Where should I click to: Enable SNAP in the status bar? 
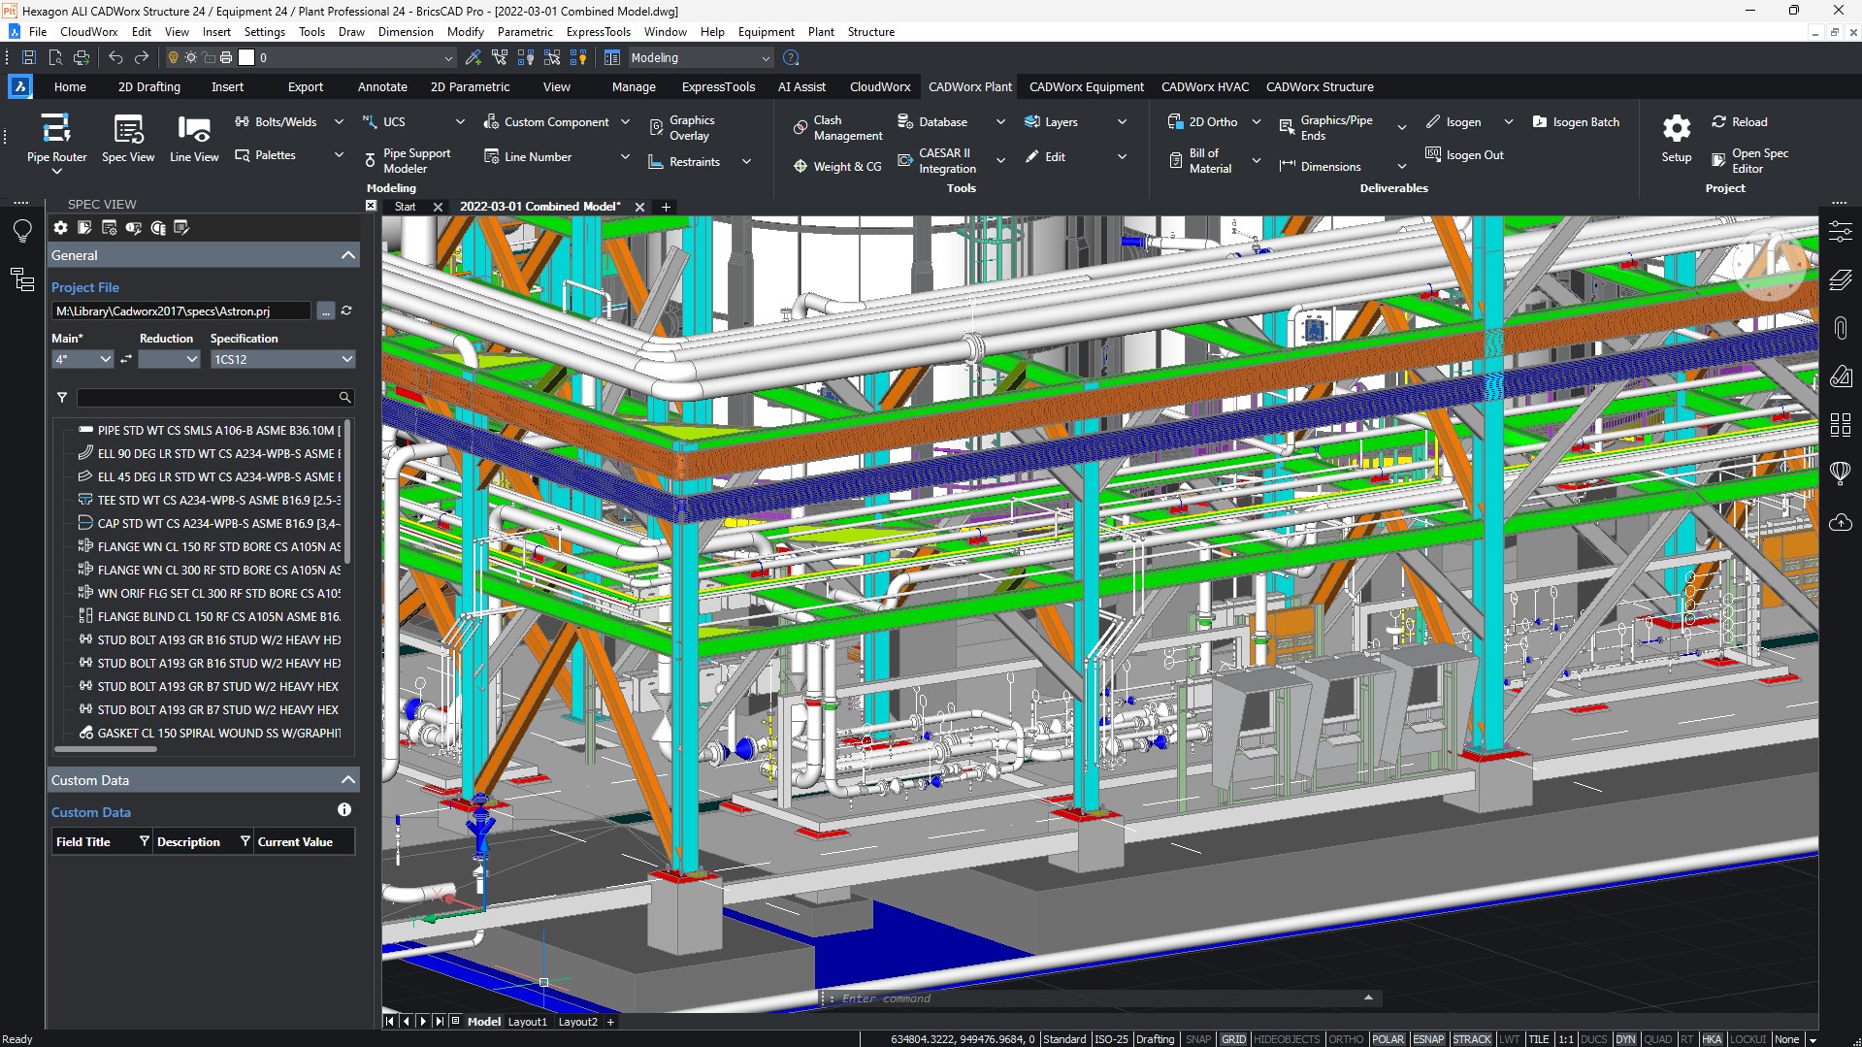tap(1197, 1038)
